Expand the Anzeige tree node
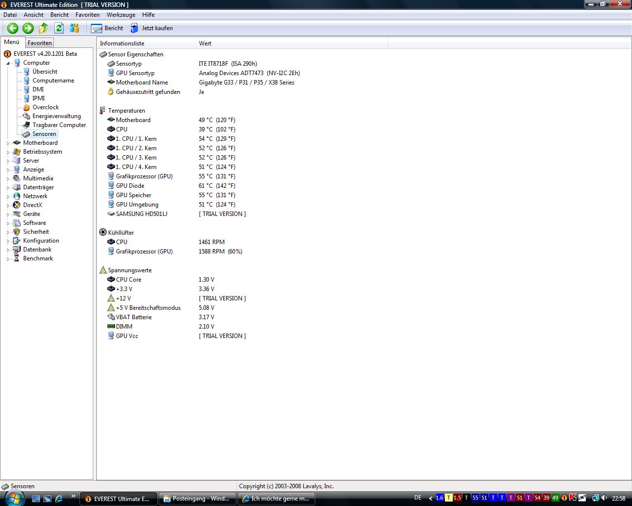 (x=8, y=170)
